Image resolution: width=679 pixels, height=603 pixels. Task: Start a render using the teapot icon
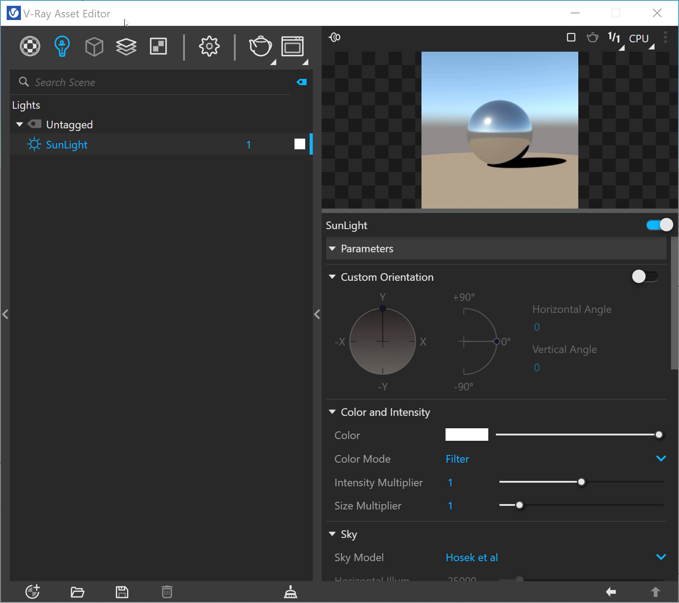261,46
